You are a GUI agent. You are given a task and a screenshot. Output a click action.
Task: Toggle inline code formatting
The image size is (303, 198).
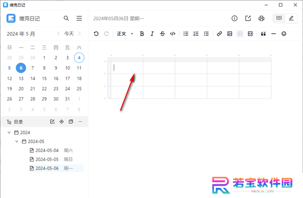click(x=173, y=34)
